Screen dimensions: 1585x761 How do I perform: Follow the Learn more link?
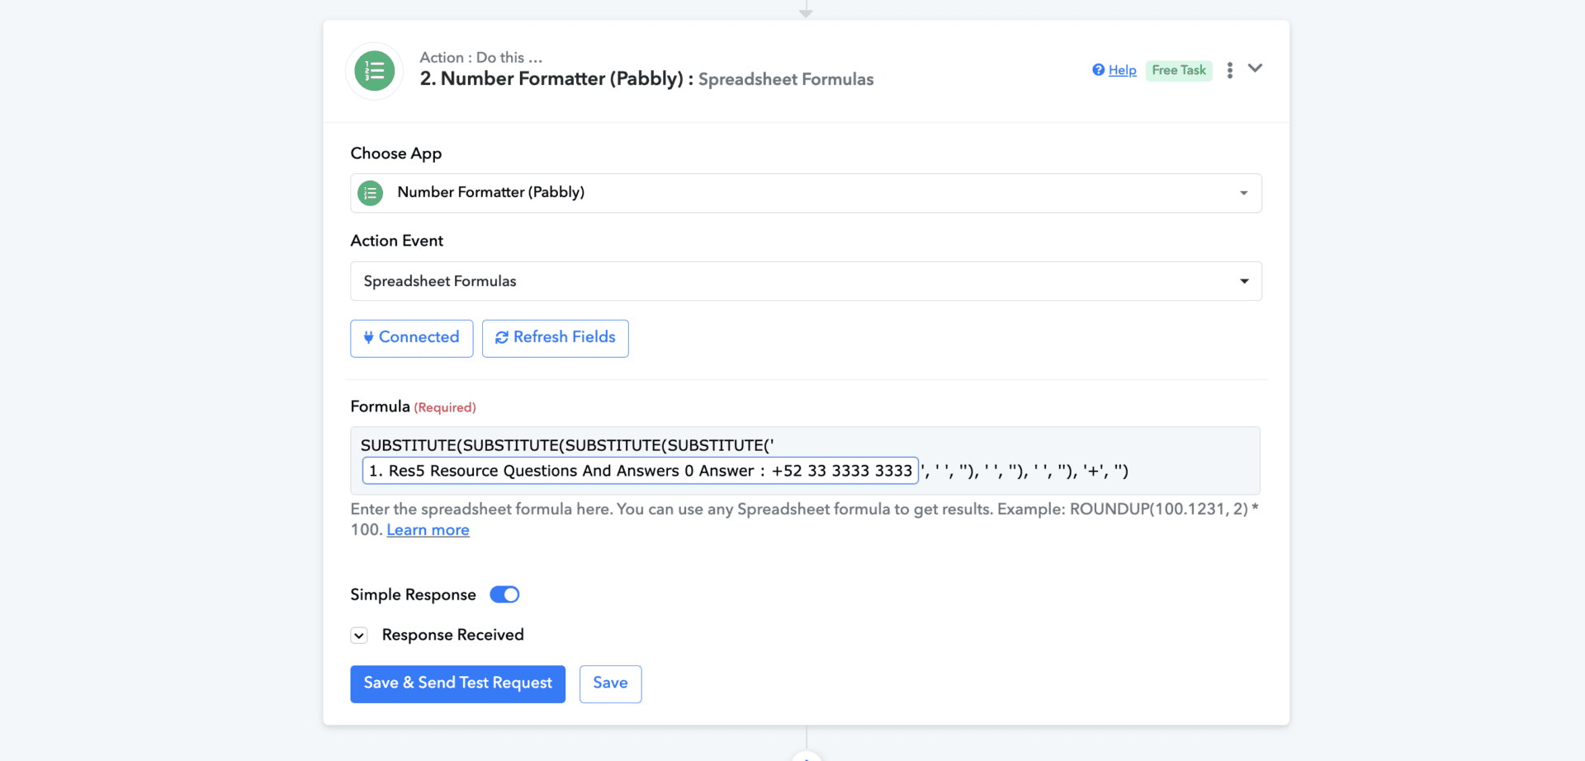point(428,530)
